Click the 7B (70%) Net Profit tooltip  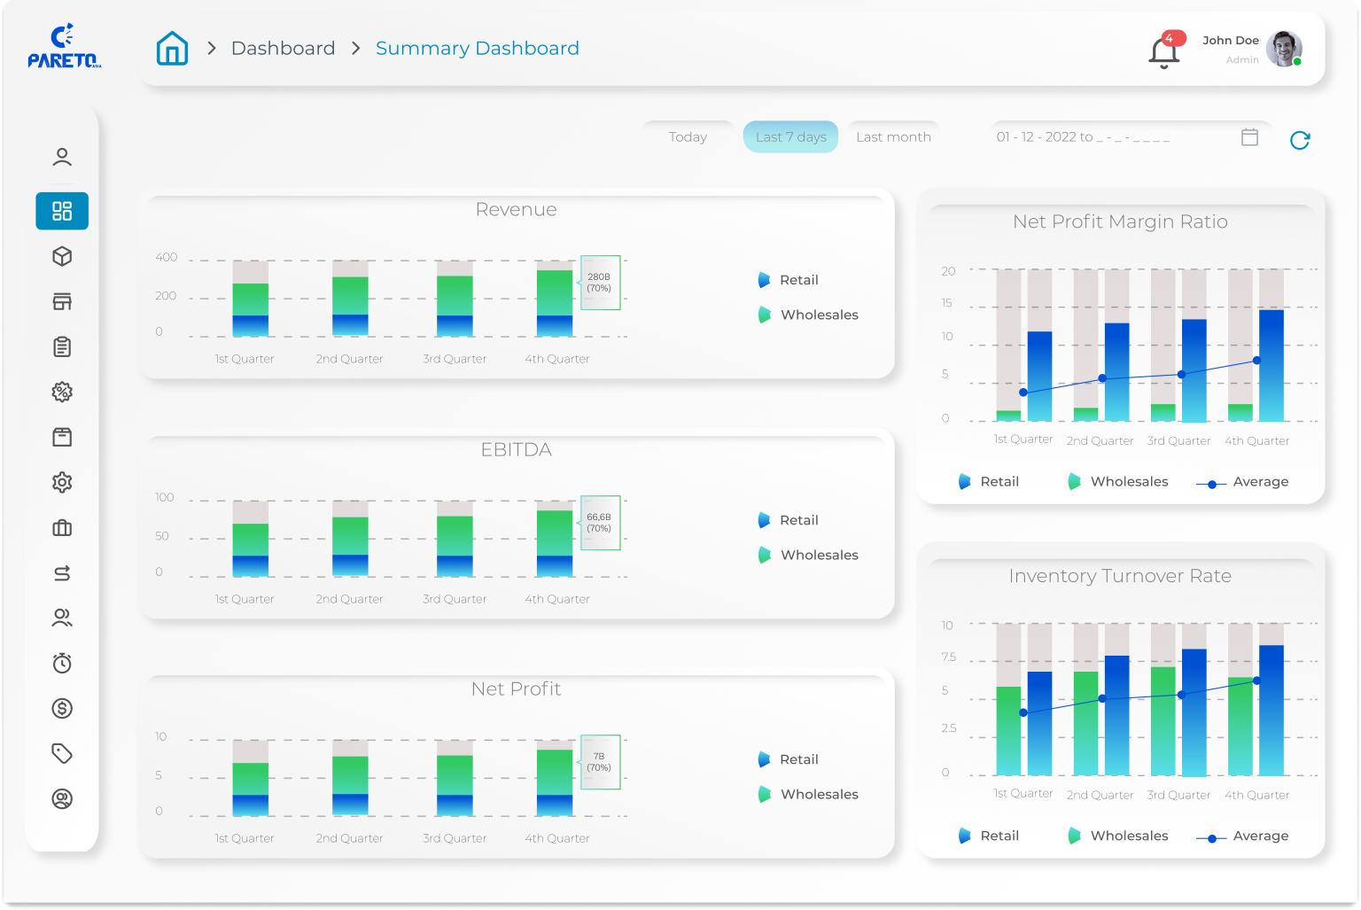600,762
